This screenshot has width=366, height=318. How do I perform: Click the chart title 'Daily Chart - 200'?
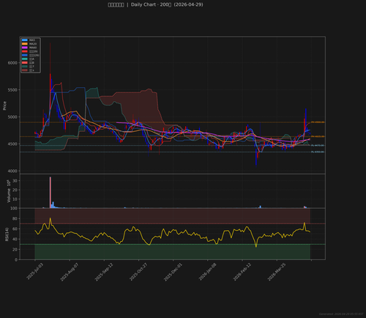pos(151,4)
